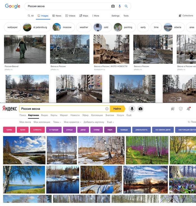This screenshot has height=206, width=196.
Task: Click the yellow Найти button
Action: pyautogui.click(x=117, y=109)
